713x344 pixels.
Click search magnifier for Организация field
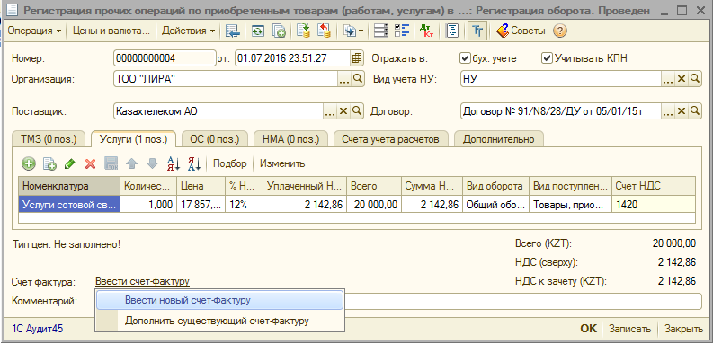click(x=358, y=79)
